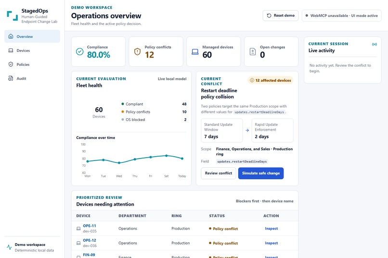Click the Open changes document icon
The height and width of the screenshot is (258, 388).
[x=253, y=51]
